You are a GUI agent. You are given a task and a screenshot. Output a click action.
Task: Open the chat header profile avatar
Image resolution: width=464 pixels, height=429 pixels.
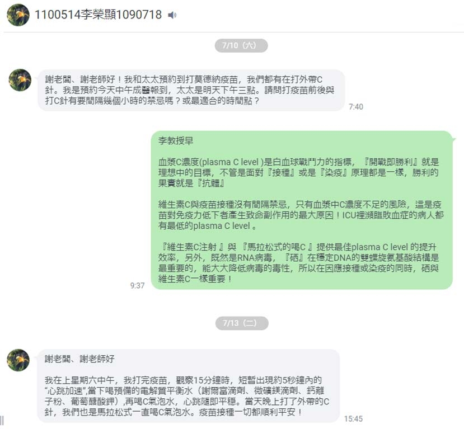tap(18, 15)
